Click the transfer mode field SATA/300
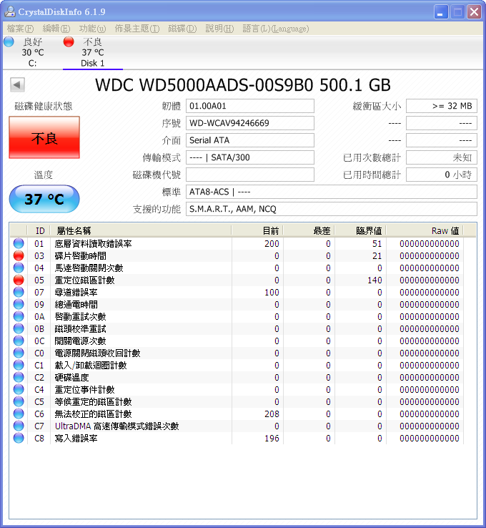The width and height of the screenshot is (486, 528). tap(250, 157)
